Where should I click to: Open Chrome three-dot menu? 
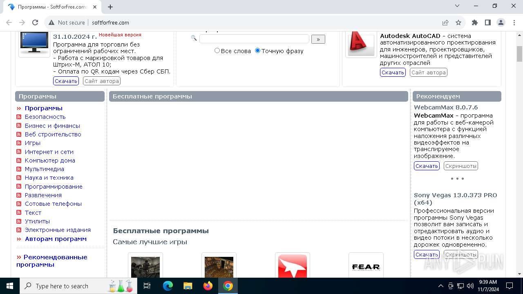[514, 22]
